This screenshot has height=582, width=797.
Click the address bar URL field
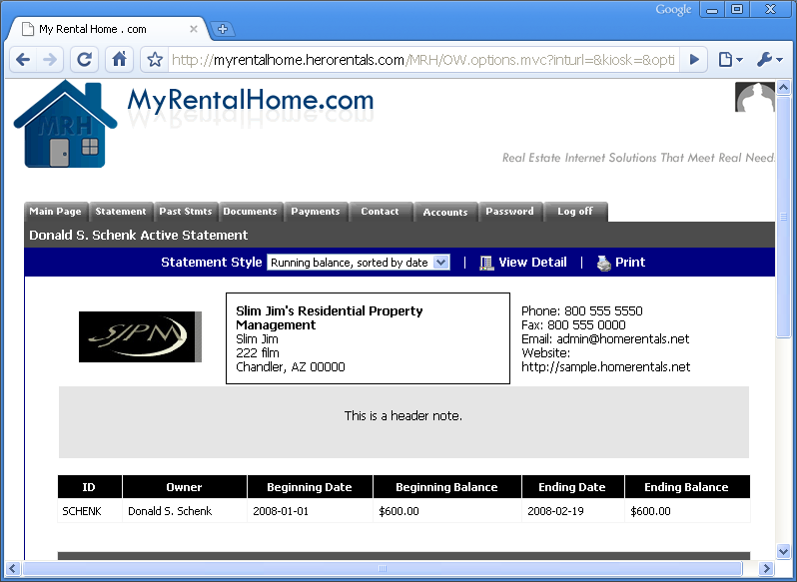coord(422,60)
